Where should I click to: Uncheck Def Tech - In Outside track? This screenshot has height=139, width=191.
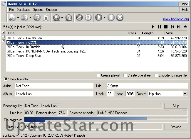pyautogui.click(x=8, y=47)
